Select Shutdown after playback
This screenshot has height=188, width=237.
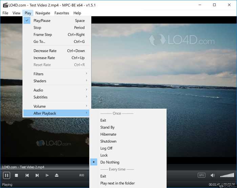click(x=128, y=141)
